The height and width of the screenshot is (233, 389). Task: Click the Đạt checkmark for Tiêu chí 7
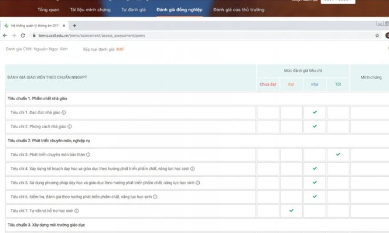[x=292, y=210]
